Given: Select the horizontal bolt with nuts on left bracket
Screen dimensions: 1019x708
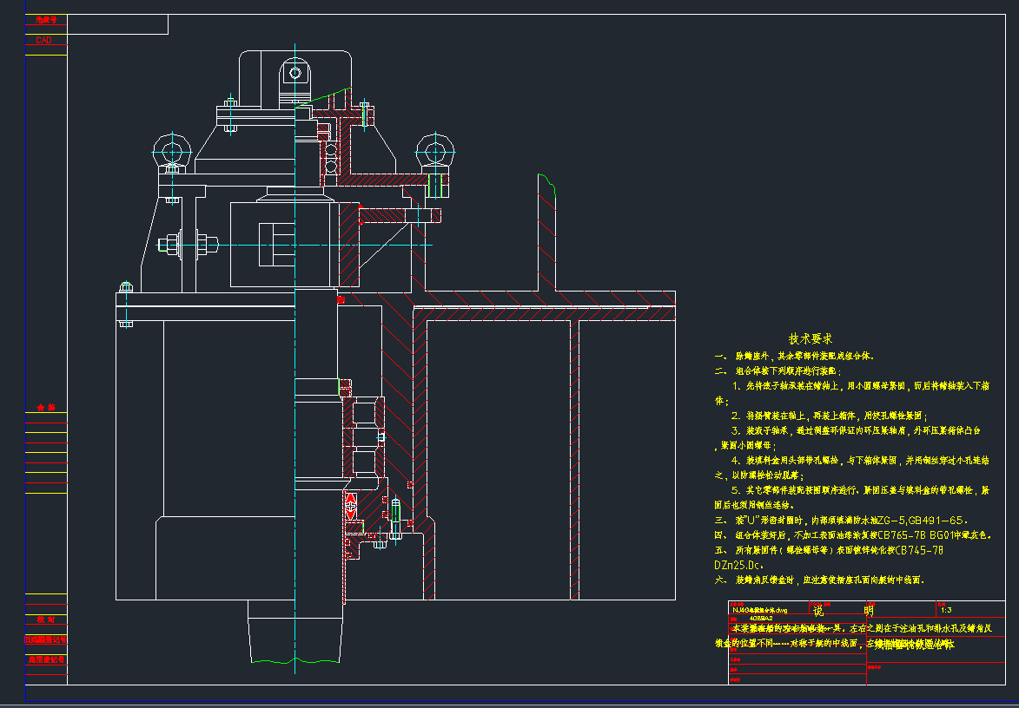Looking at the screenshot, I should (187, 246).
